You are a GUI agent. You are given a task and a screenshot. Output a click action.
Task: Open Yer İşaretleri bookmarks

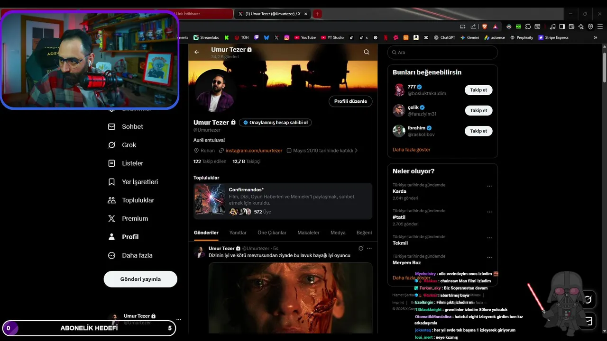tap(133, 182)
